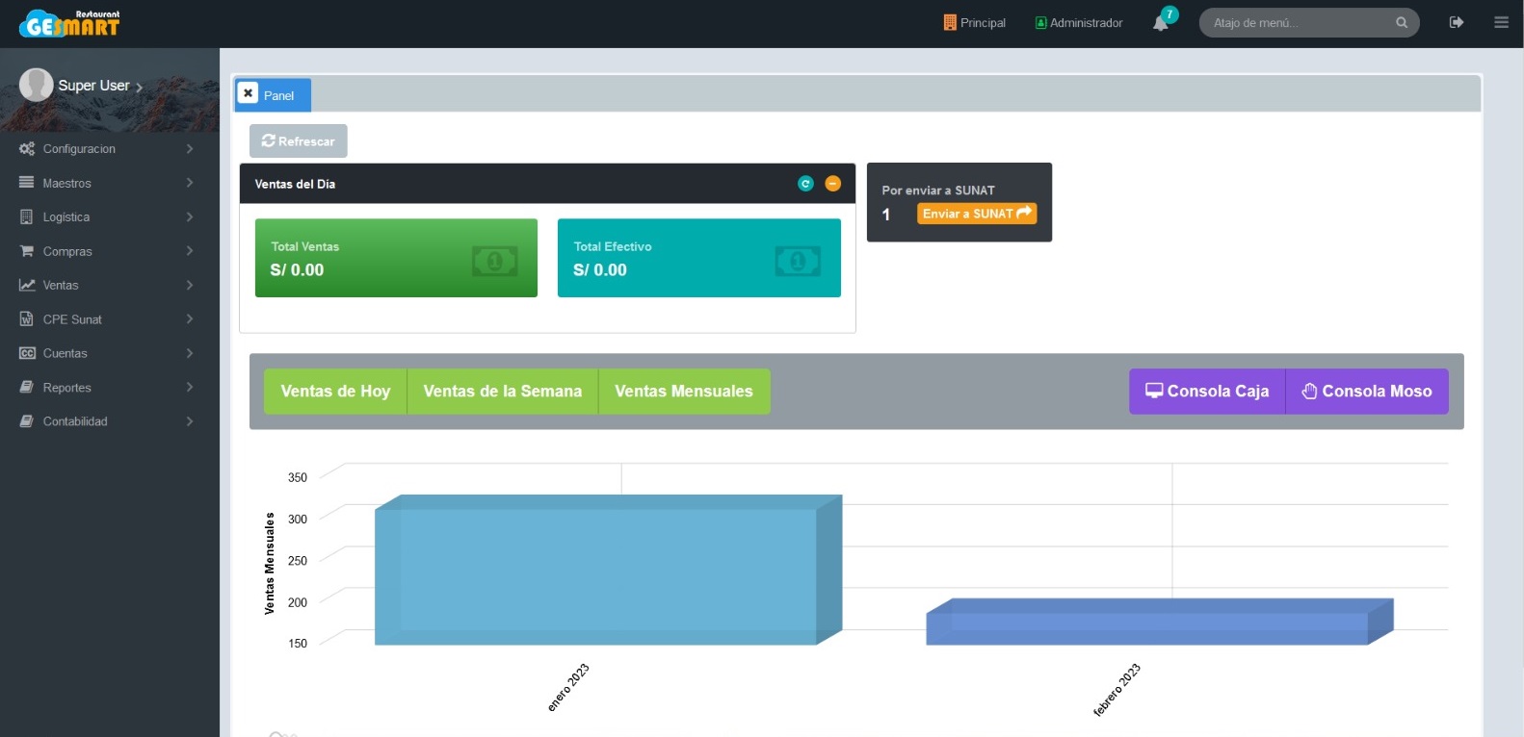The height and width of the screenshot is (737, 1524).
Task: Click the GESMART Restaurant logo
Action: [x=69, y=23]
